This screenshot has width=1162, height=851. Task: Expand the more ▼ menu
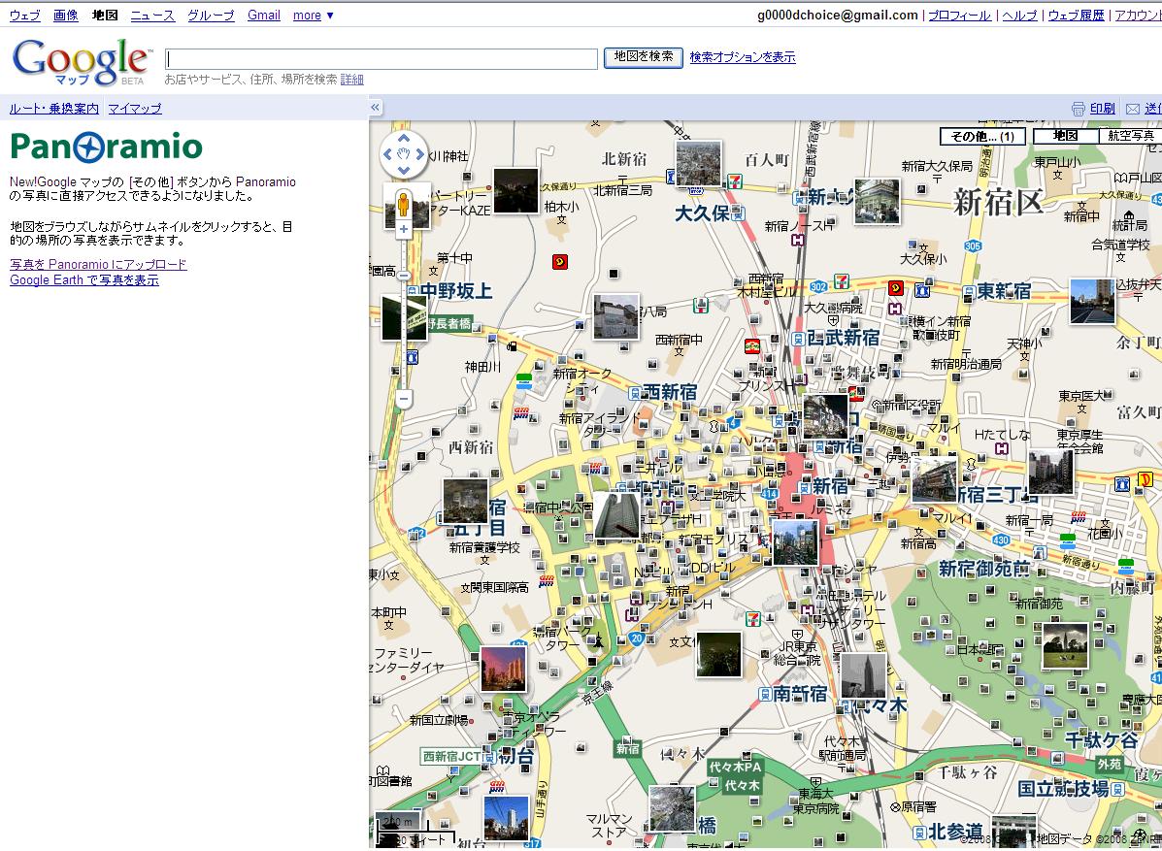tap(313, 15)
